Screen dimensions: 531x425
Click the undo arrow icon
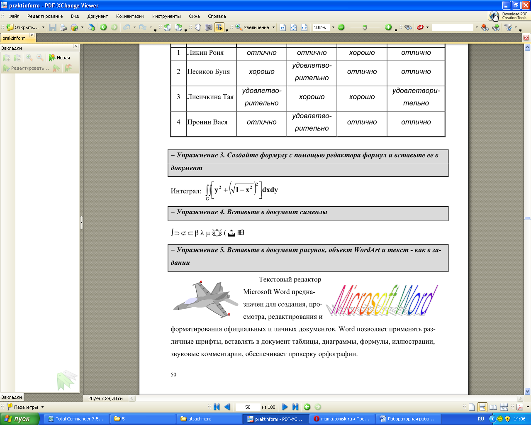127,27
